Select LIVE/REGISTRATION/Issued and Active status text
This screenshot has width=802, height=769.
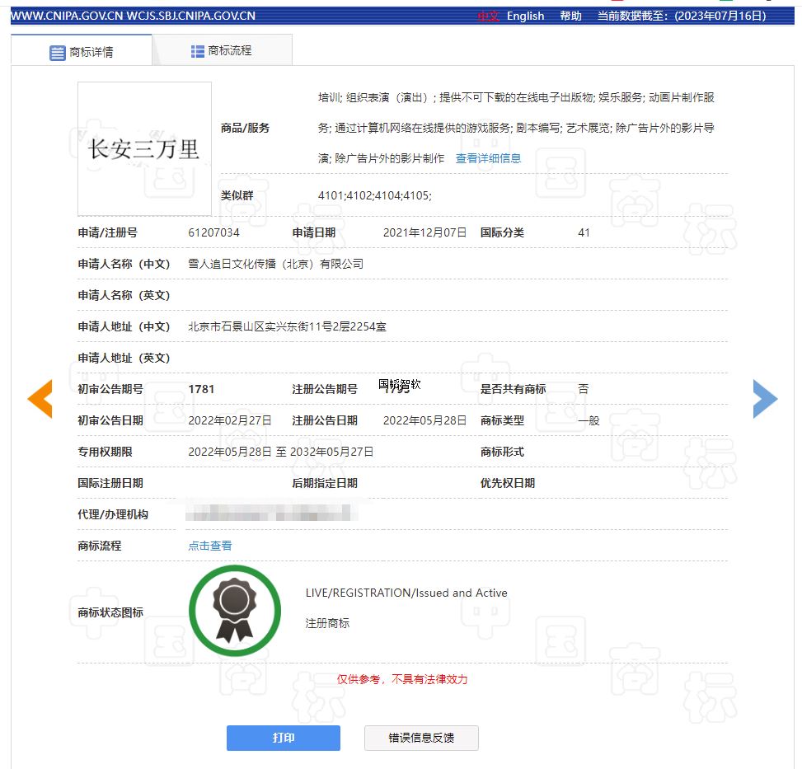click(406, 593)
